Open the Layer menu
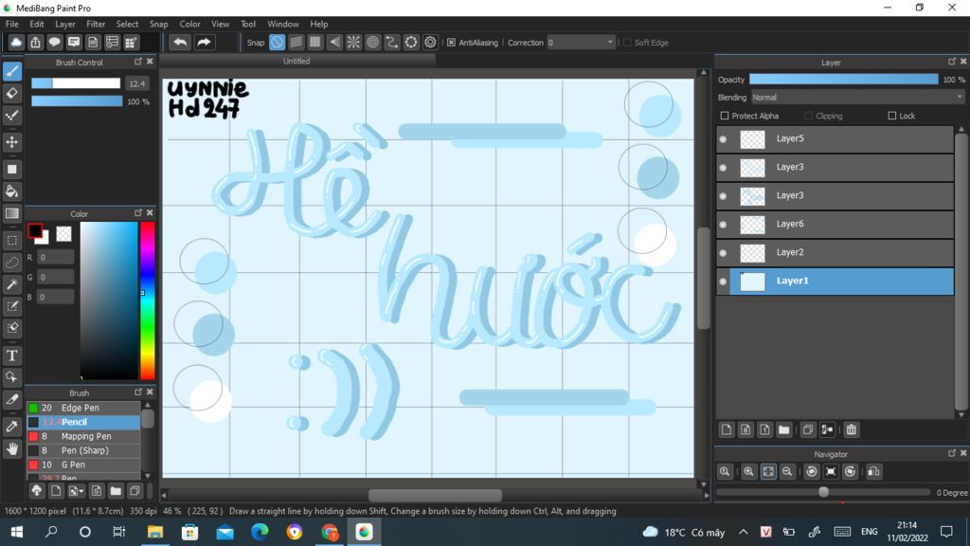The image size is (970, 546). pos(65,24)
